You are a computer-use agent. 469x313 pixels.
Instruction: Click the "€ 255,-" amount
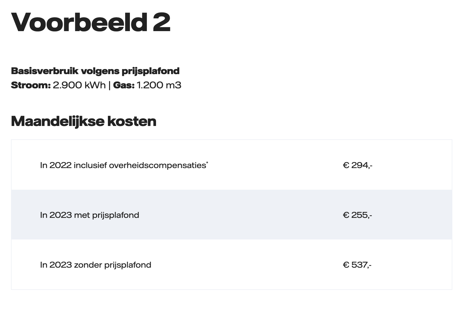tap(357, 215)
